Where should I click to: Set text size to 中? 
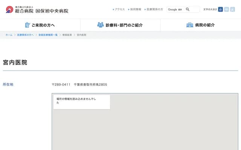click(x=226, y=9)
